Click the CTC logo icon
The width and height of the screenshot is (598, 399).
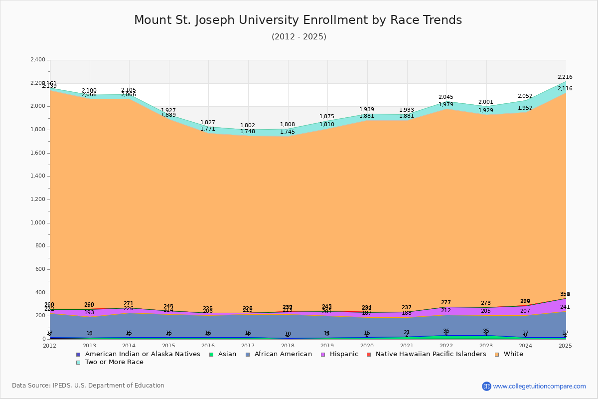point(486,386)
